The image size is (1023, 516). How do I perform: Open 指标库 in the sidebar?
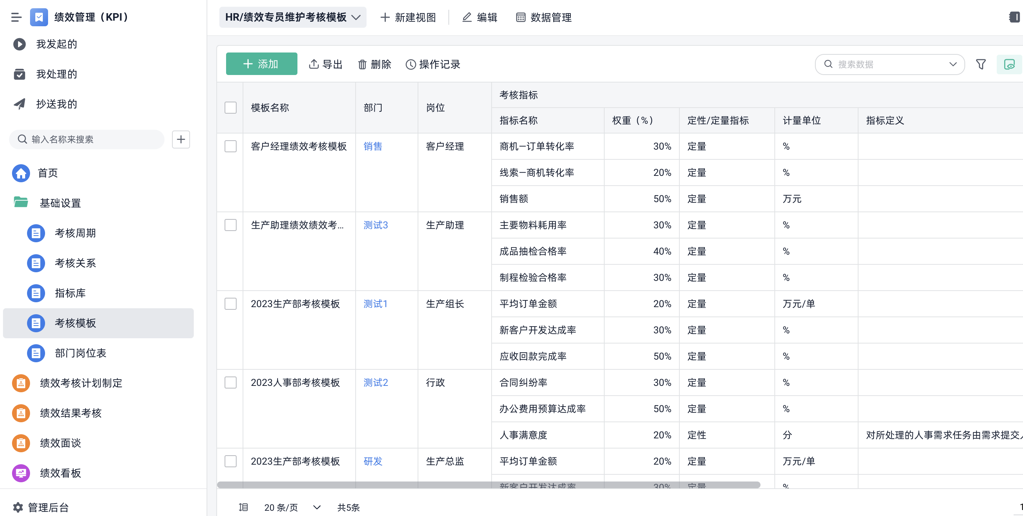pos(70,293)
